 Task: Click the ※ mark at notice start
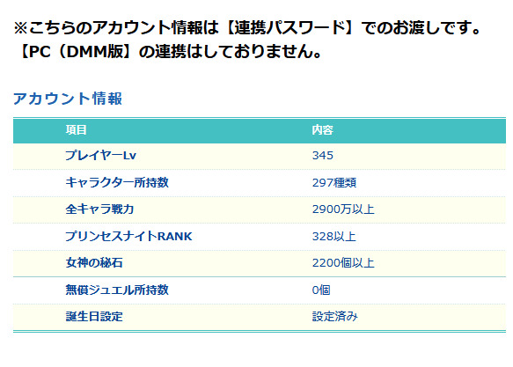click(x=20, y=28)
